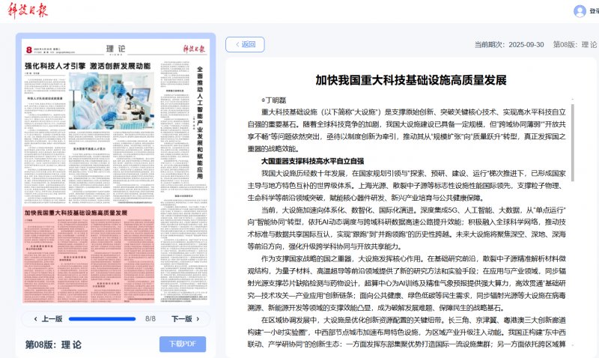Click the user avatar icon

pyautogui.click(x=580, y=11)
